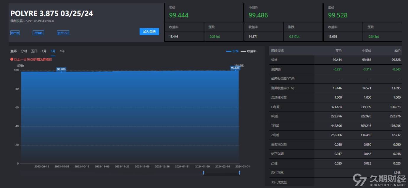Select the 分时 intraday tab
This screenshot has width=408, height=188.
(24, 51)
